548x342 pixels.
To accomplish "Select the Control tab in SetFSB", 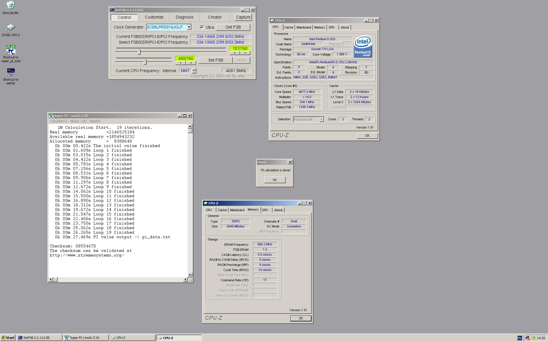I will pyautogui.click(x=124, y=17).
